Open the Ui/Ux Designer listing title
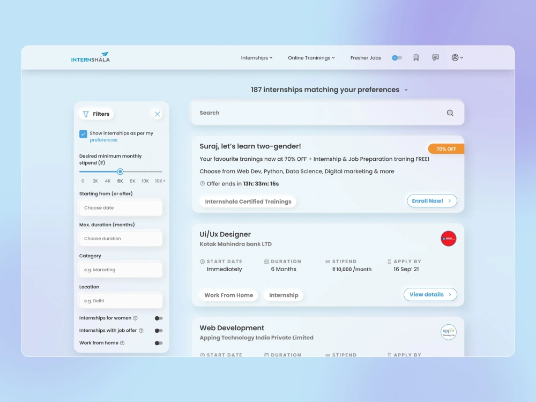This screenshot has height=402, width=536. tap(225, 234)
